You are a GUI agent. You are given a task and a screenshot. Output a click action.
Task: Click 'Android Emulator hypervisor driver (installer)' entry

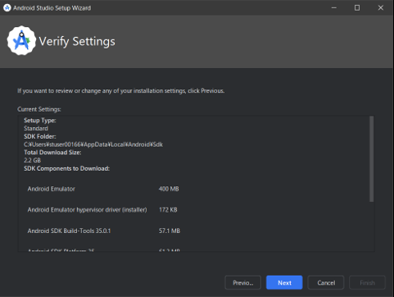[x=87, y=210]
